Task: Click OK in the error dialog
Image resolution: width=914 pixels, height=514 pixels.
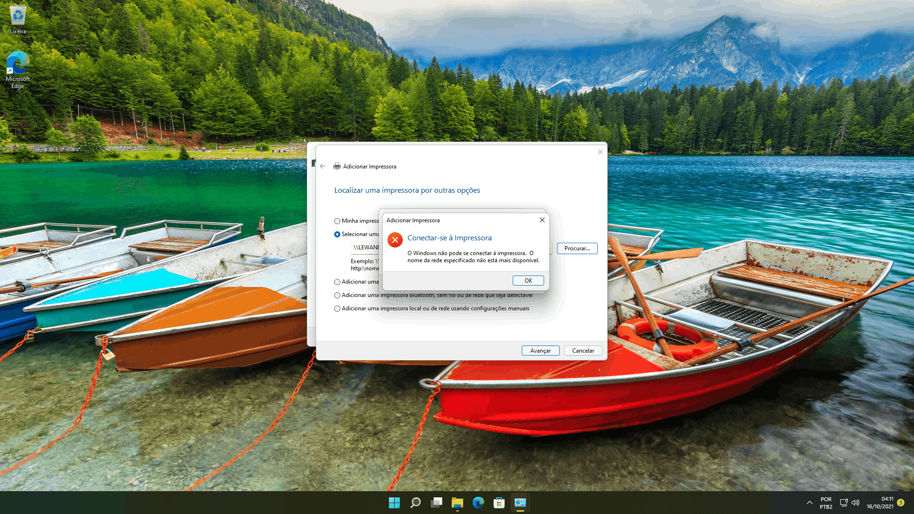Action: click(528, 281)
